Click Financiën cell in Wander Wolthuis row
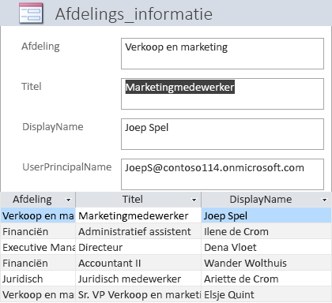 [38, 263]
